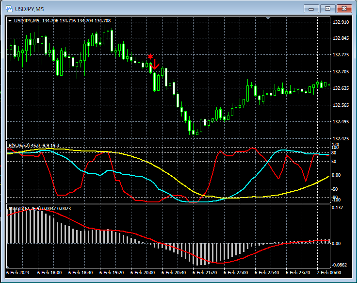Image resolution: width=358 pixels, height=283 pixels.
Task: Click the 132.635 price scale label
Action: point(342,88)
